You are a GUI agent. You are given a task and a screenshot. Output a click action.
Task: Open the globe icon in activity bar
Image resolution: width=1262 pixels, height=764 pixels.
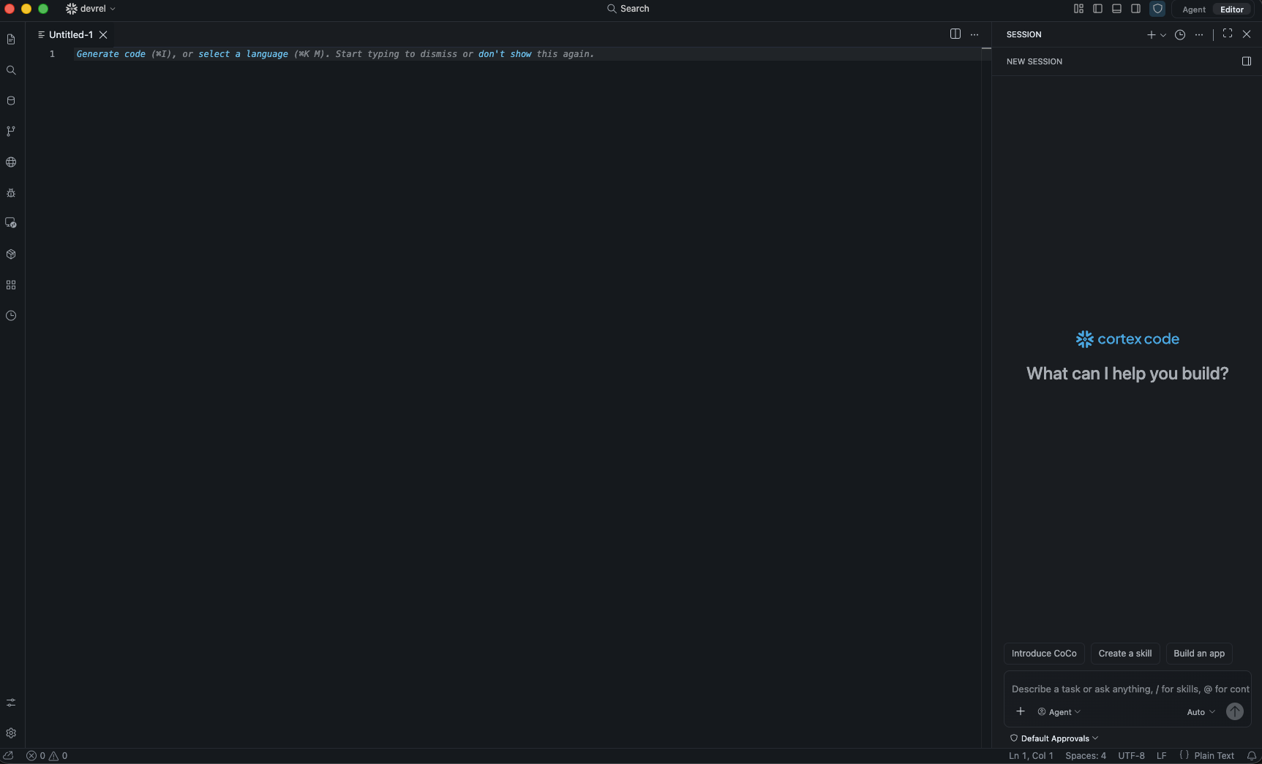click(x=11, y=162)
